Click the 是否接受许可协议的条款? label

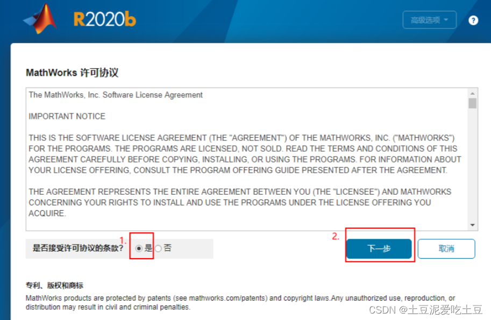pos(78,248)
